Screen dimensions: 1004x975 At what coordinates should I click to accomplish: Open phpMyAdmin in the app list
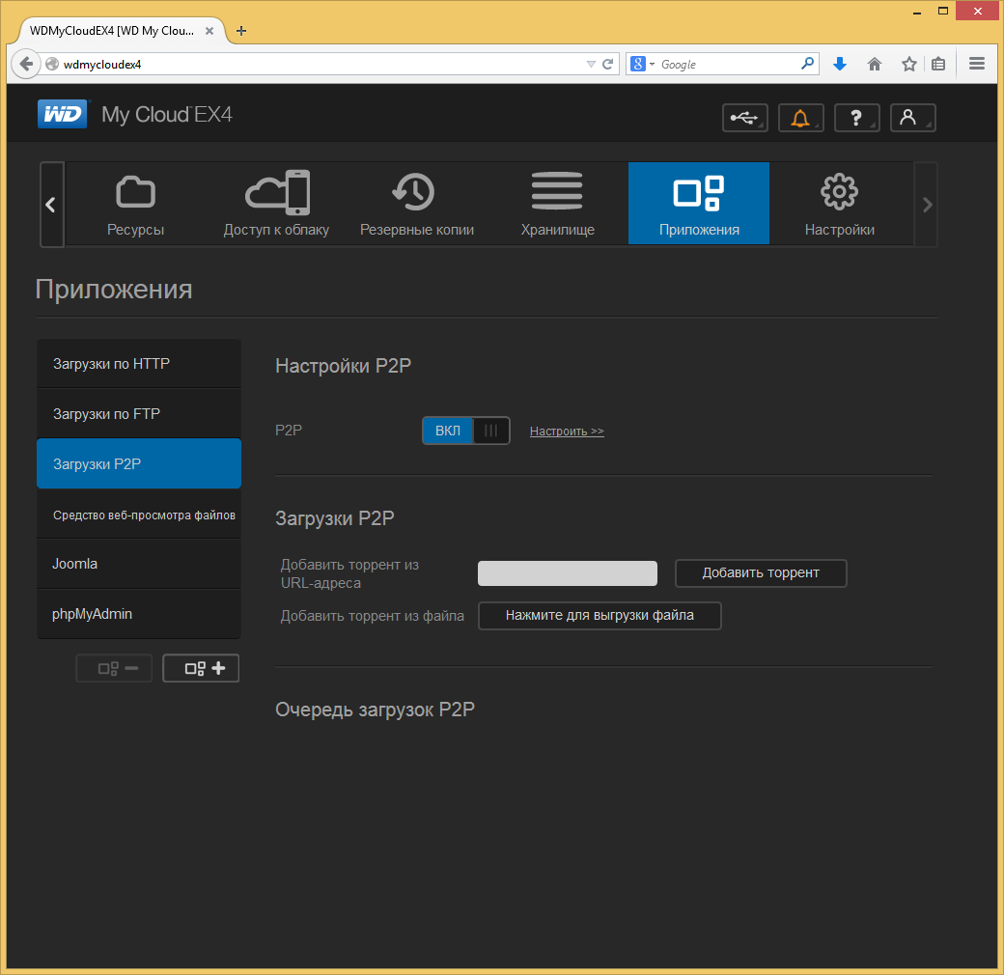pos(139,614)
